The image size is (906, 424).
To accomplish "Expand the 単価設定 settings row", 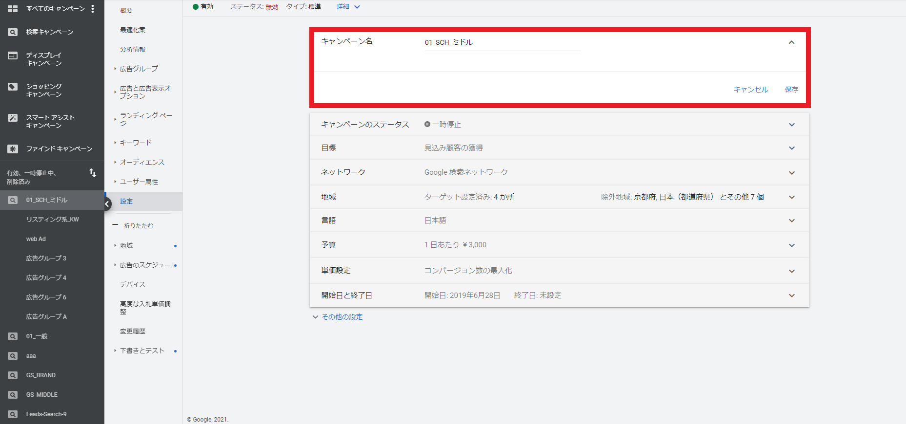I will [791, 271].
